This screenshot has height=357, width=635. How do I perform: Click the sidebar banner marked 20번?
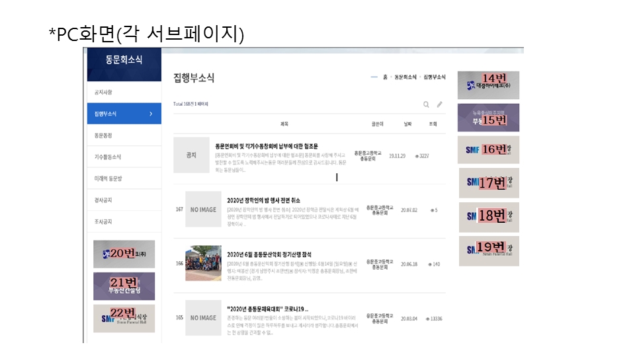(x=124, y=254)
